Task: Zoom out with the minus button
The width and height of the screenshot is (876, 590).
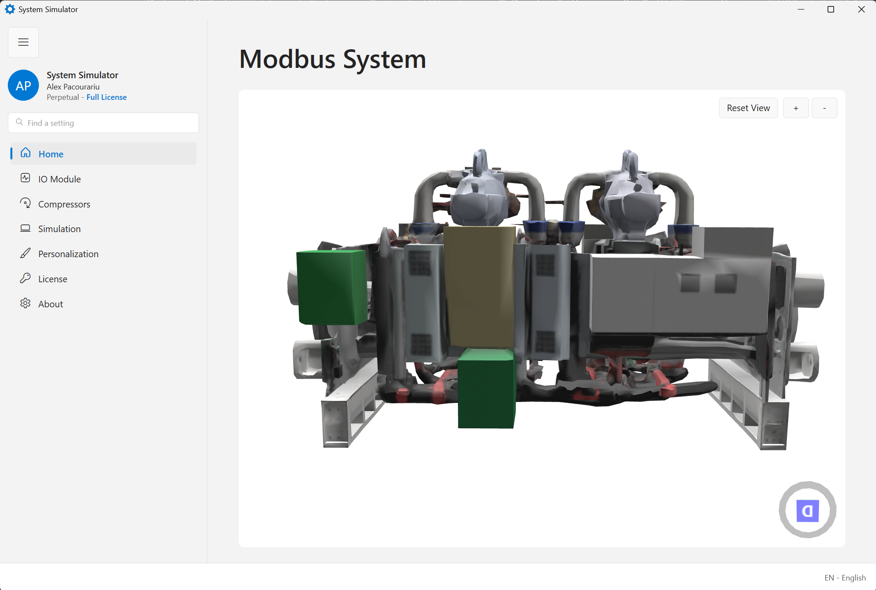Action: click(x=824, y=108)
